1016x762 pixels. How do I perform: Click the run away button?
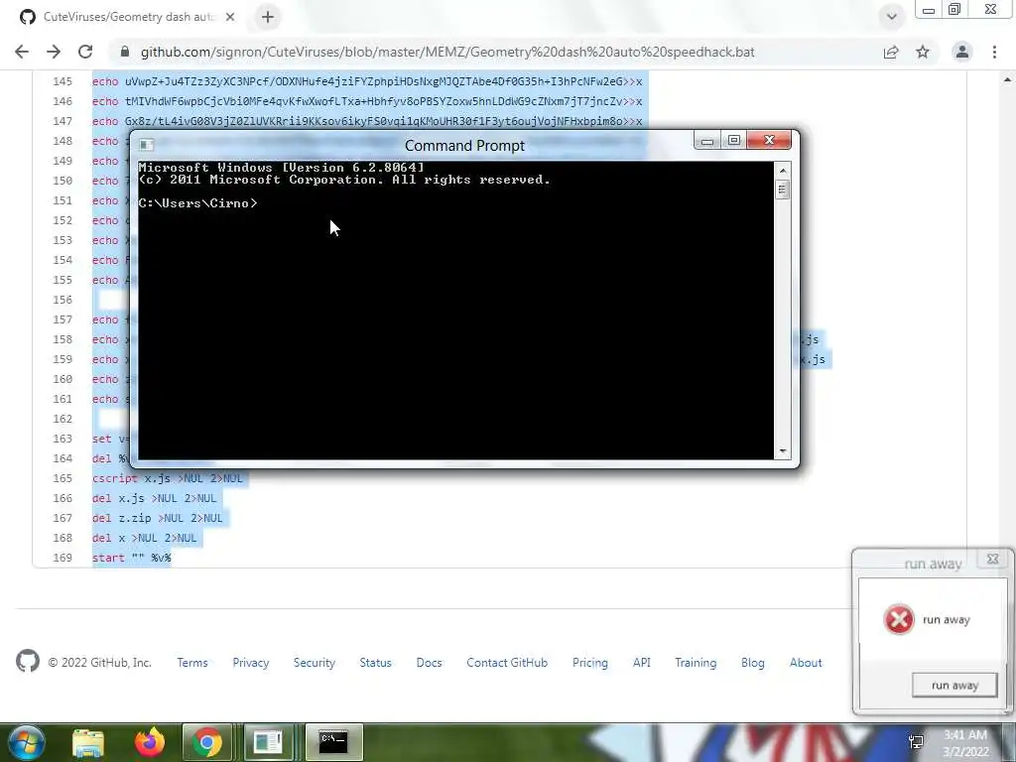coord(954,685)
